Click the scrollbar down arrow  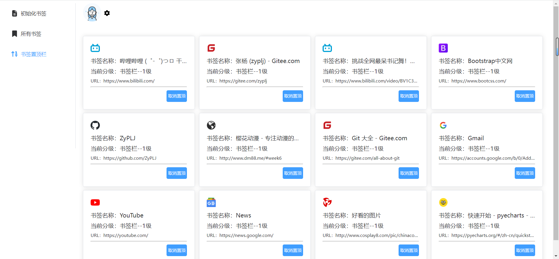tap(556, 256)
